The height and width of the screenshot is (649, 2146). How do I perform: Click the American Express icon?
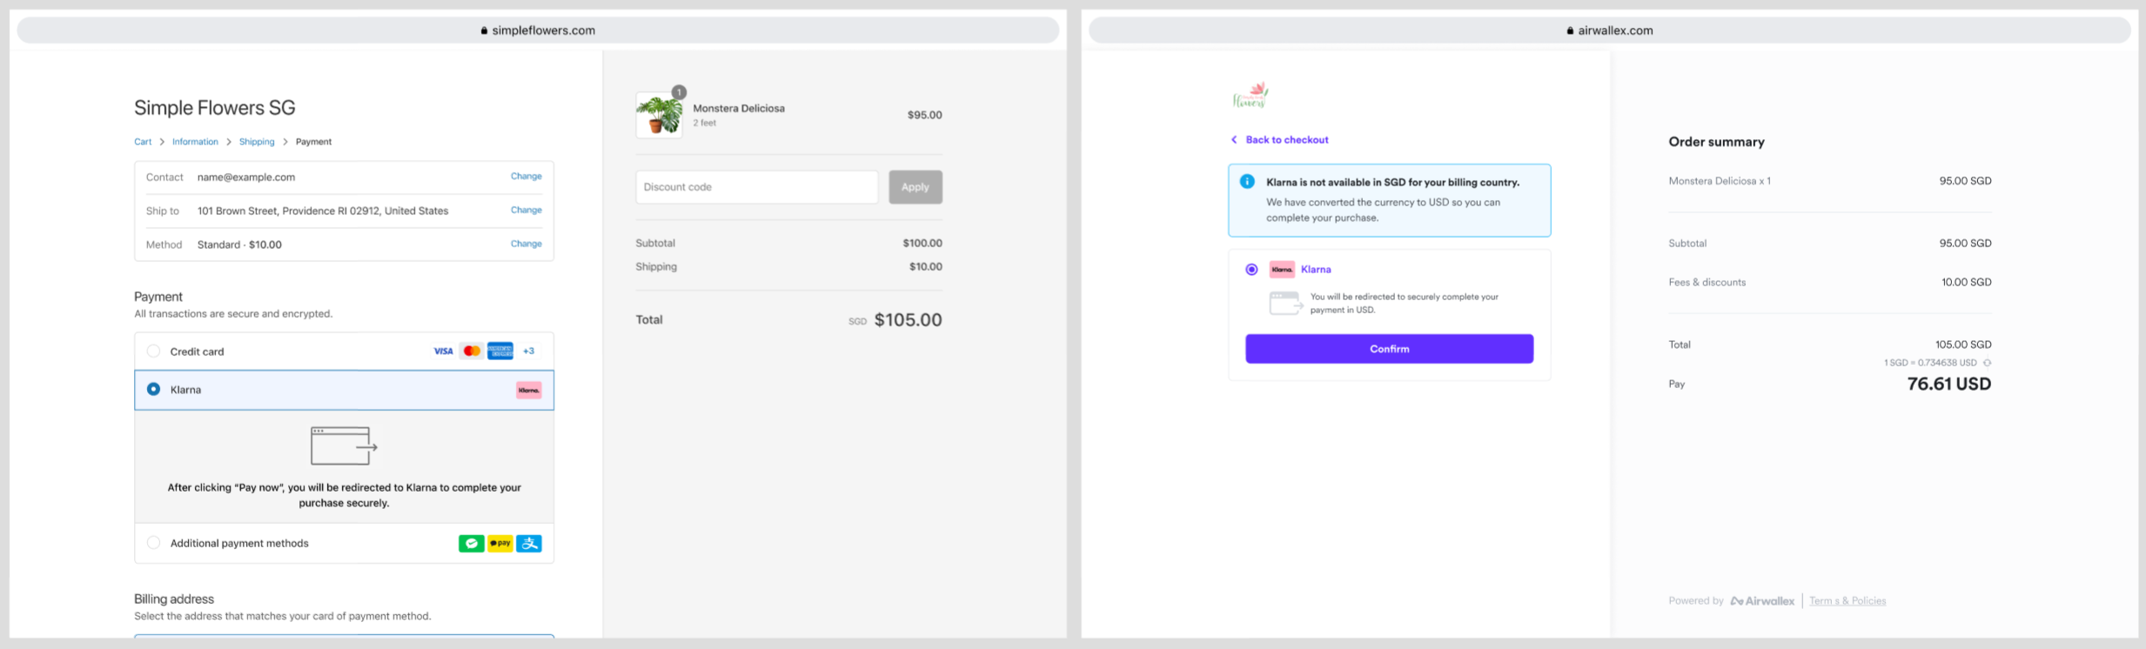(500, 351)
